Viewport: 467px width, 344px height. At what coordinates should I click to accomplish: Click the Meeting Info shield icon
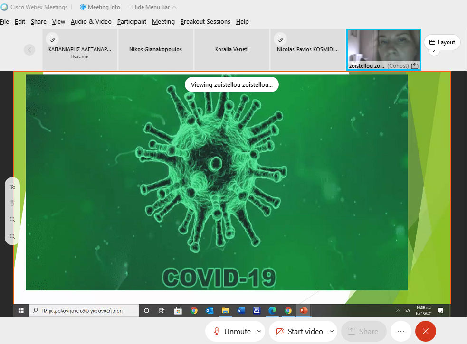(x=83, y=7)
